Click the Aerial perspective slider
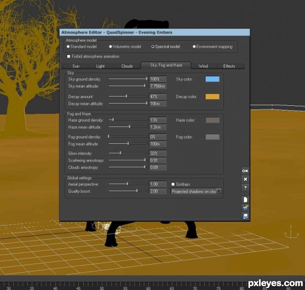 click(128, 184)
